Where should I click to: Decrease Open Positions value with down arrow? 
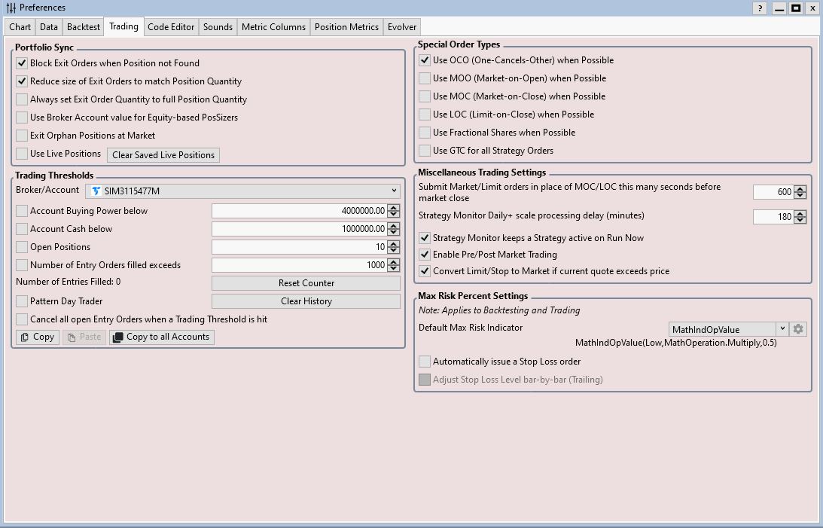394,250
